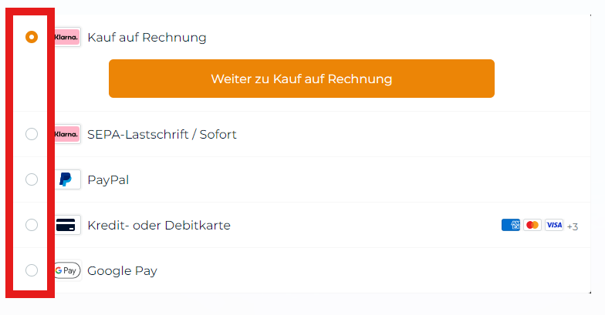
Task: Click the PayPal logo icon
Action: (x=66, y=179)
